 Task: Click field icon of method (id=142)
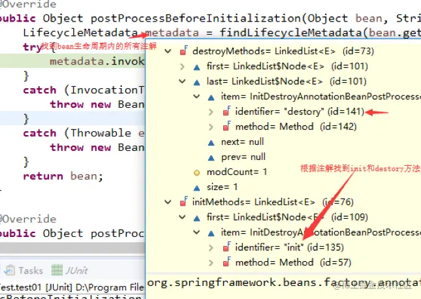pos(227,126)
